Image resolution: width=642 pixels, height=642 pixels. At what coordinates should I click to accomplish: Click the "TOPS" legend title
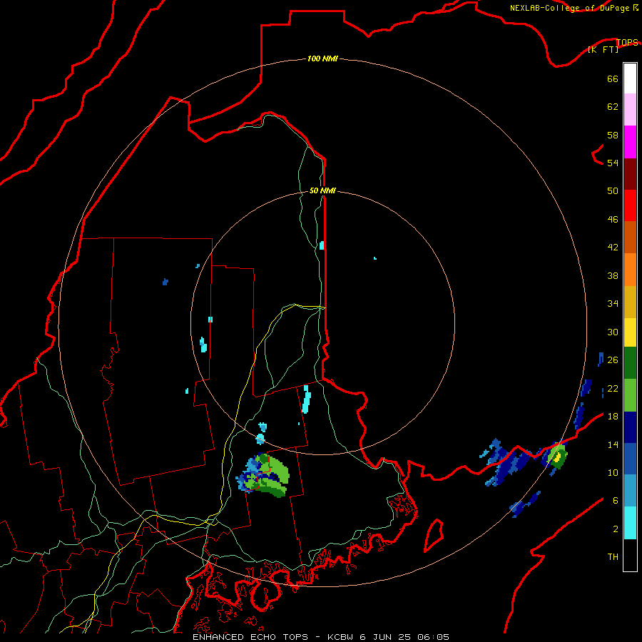pos(627,43)
